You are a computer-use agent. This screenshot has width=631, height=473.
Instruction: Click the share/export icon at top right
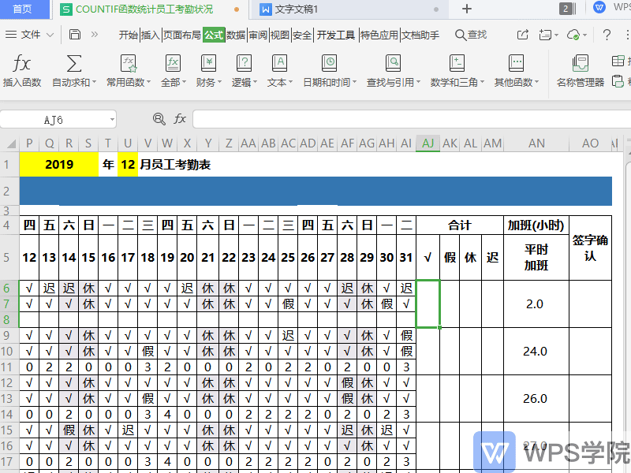point(522,35)
